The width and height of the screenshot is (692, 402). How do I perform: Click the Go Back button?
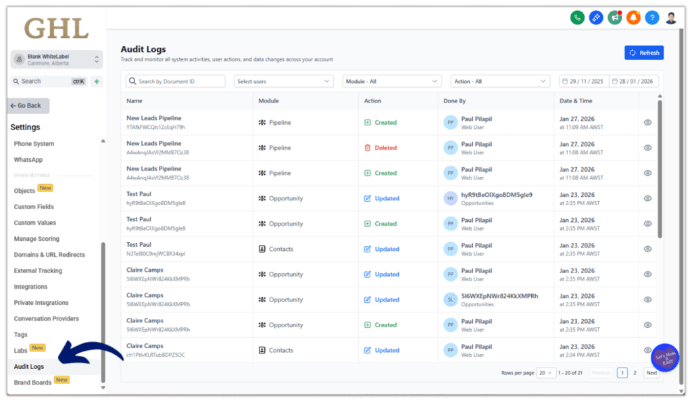[27, 105]
